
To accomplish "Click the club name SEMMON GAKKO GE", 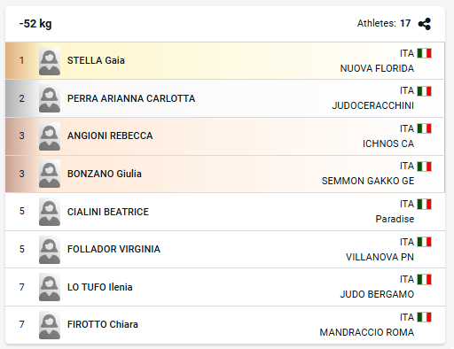I will (368, 181).
